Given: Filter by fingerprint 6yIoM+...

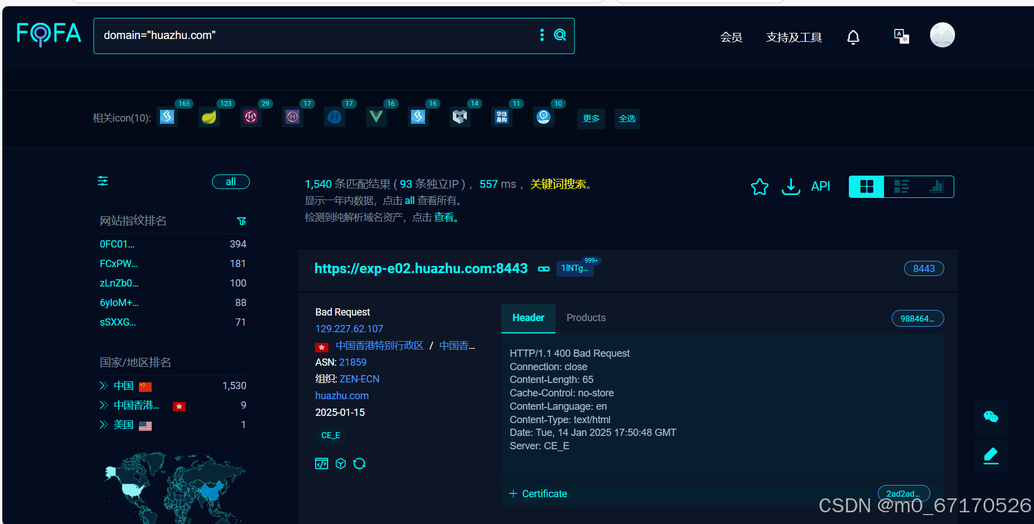Looking at the screenshot, I should (119, 303).
